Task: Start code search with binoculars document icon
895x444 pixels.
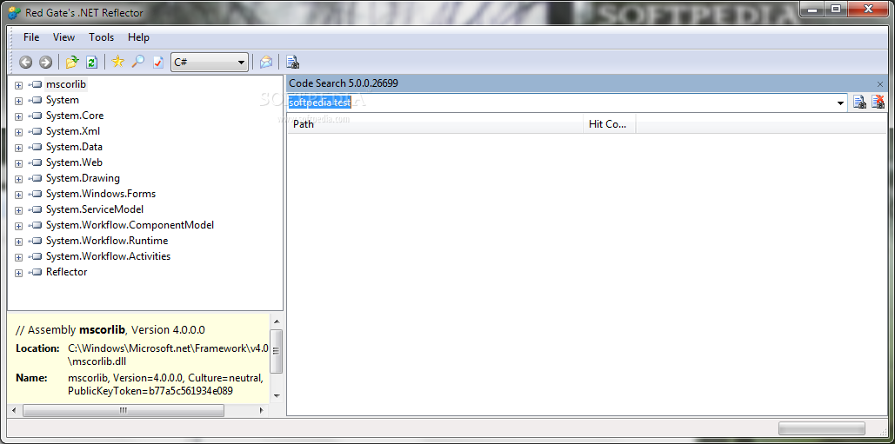Action: (859, 103)
